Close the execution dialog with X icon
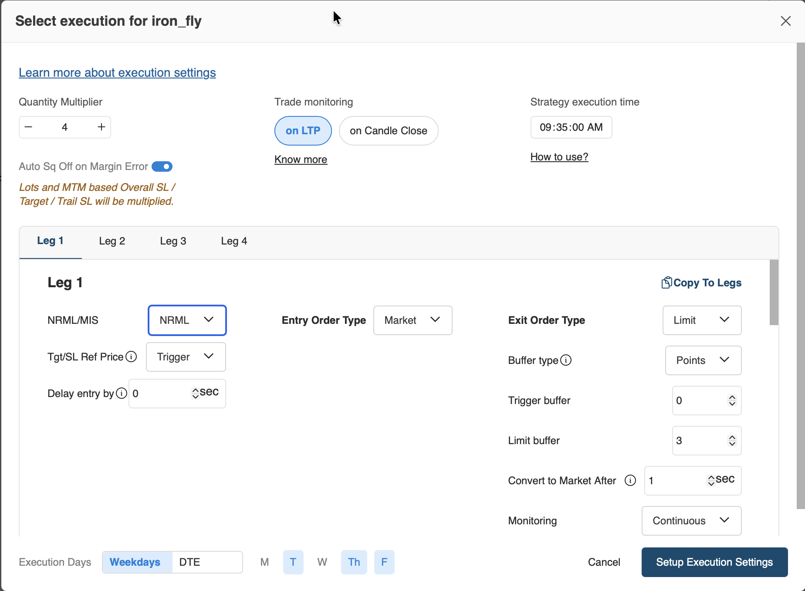Screen dimensions: 805x591 pos(785,21)
